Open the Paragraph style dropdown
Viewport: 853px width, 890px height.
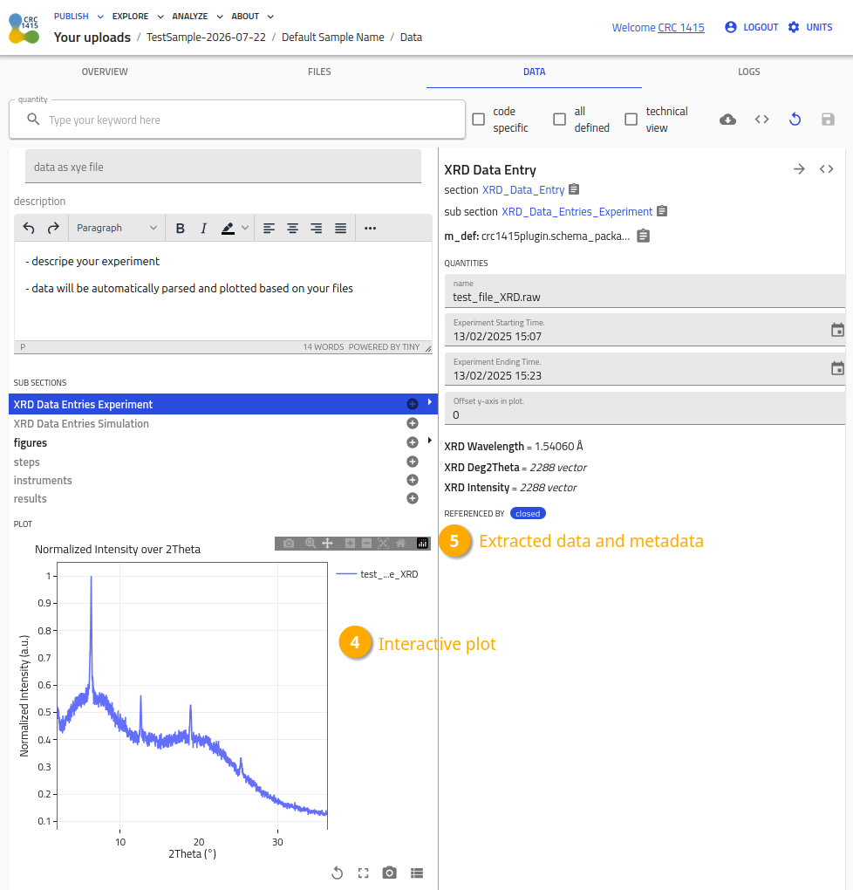[116, 229]
